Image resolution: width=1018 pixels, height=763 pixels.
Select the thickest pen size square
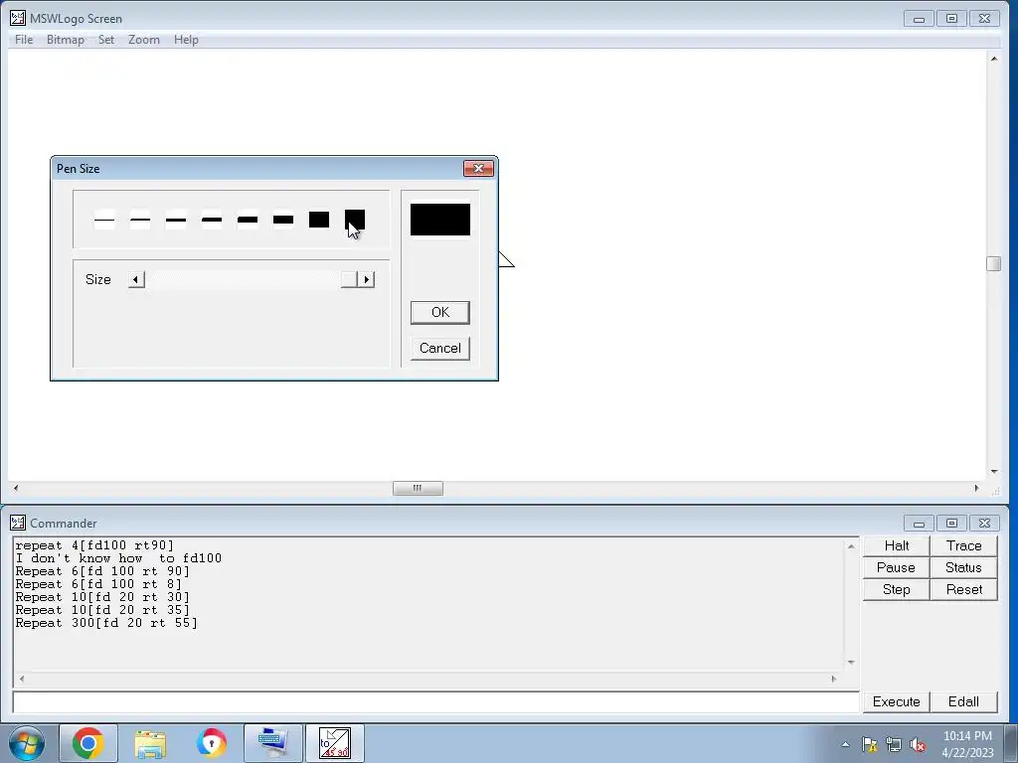click(355, 220)
